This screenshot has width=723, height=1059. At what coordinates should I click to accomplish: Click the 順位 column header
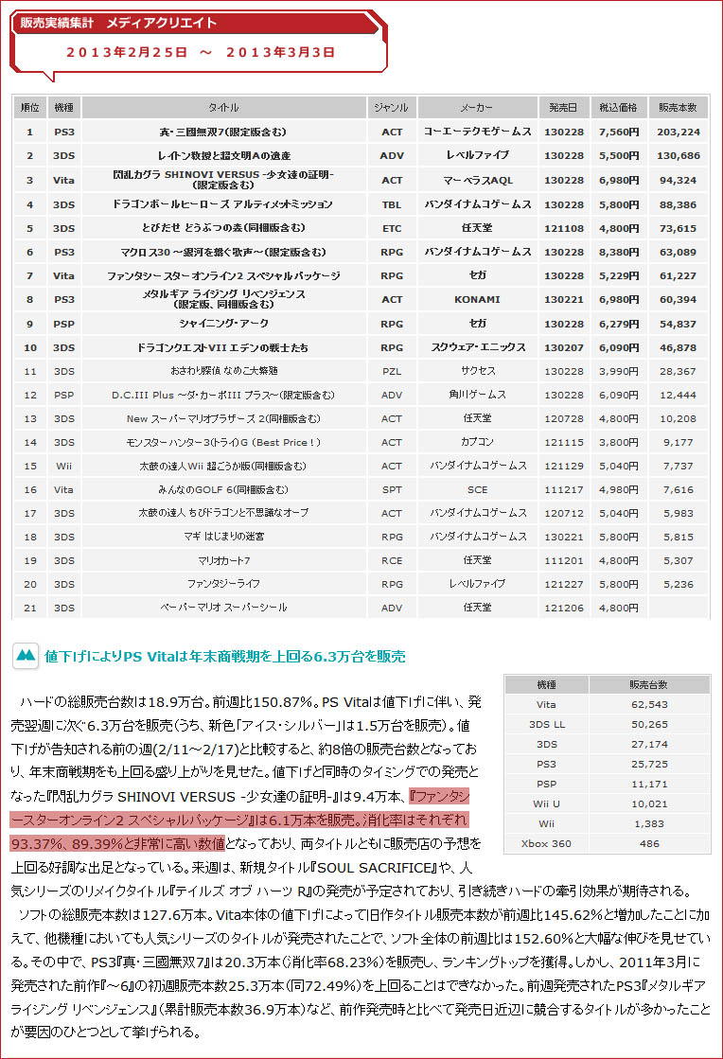click(29, 107)
